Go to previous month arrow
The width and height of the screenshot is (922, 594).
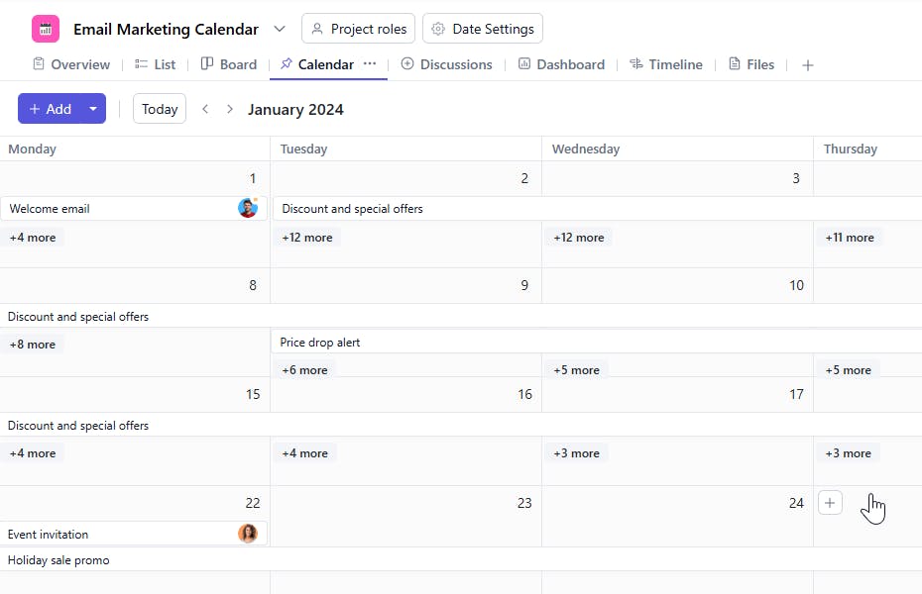[205, 109]
